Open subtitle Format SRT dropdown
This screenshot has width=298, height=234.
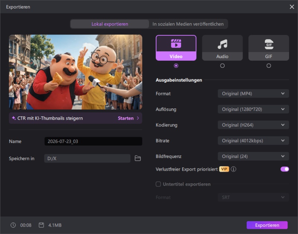[253, 197]
